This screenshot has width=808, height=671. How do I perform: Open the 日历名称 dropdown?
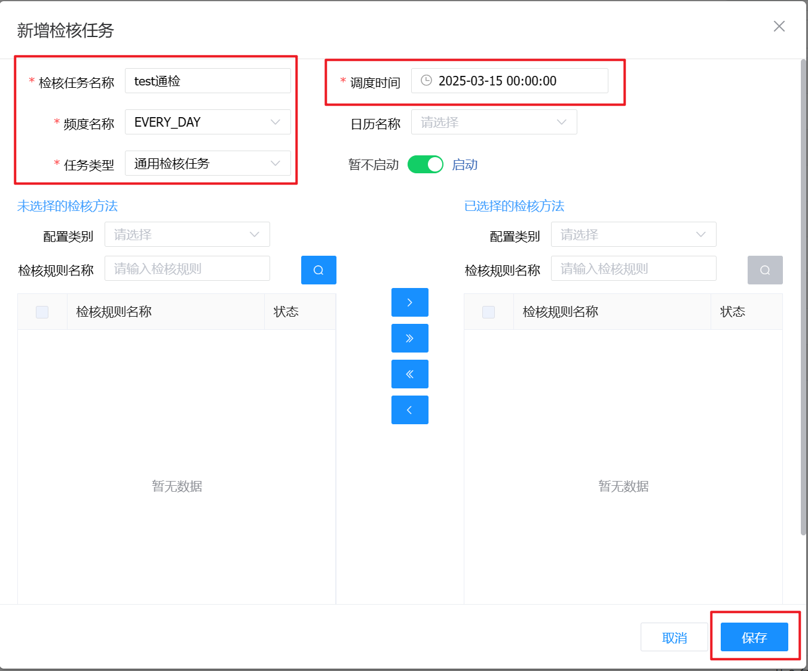494,122
